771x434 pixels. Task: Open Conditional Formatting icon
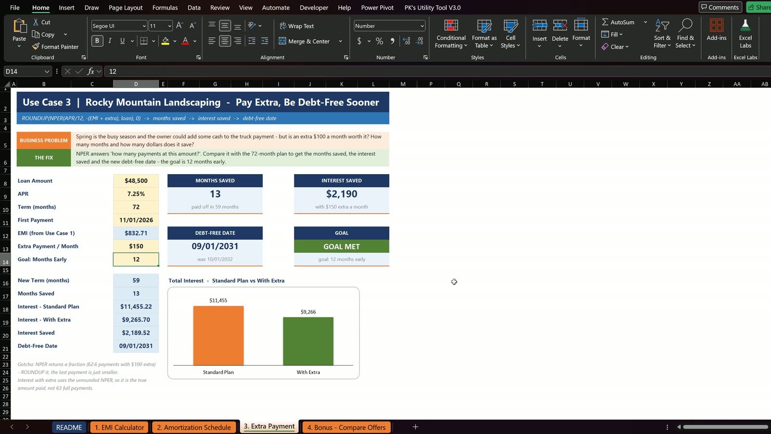(x=451, y=26)
